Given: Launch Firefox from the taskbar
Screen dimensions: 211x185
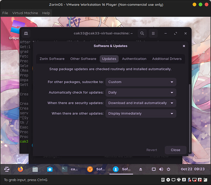Looking at the screenshot, I should coord(20,169).
